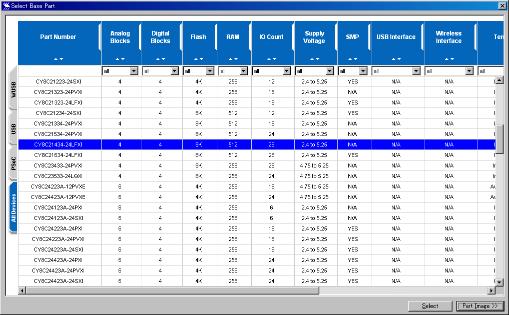Click the vertical scrollbar thumb

click(499, 139)
